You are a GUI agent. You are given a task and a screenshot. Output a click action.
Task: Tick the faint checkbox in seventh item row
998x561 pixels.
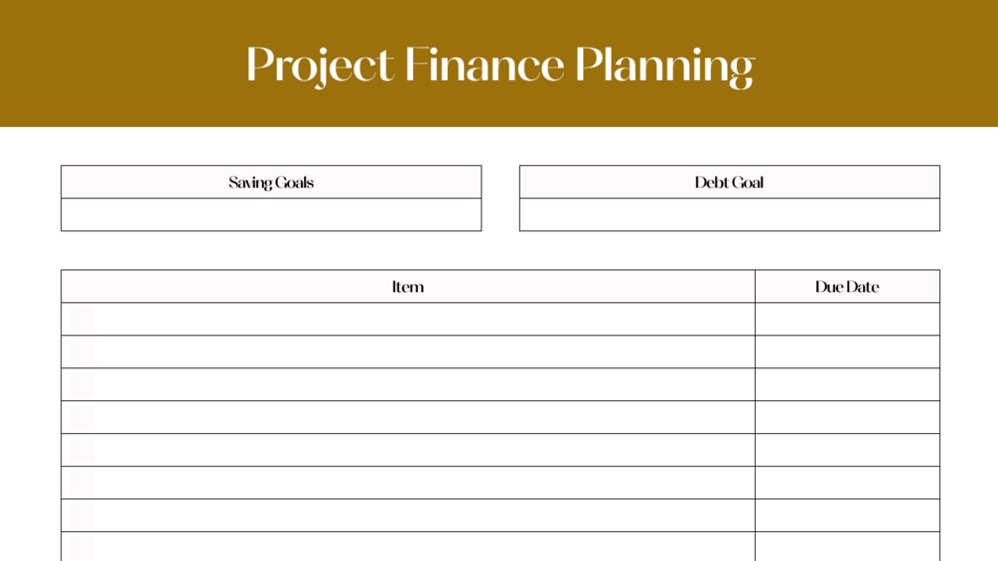point(81,516)
